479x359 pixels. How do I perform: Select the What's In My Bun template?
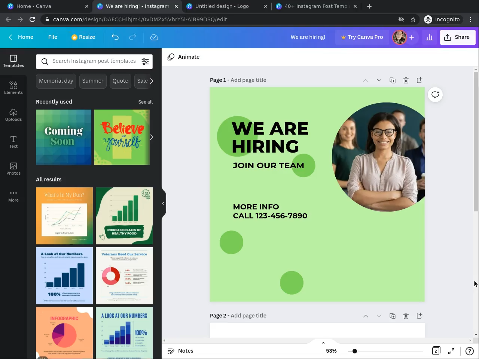64,216
